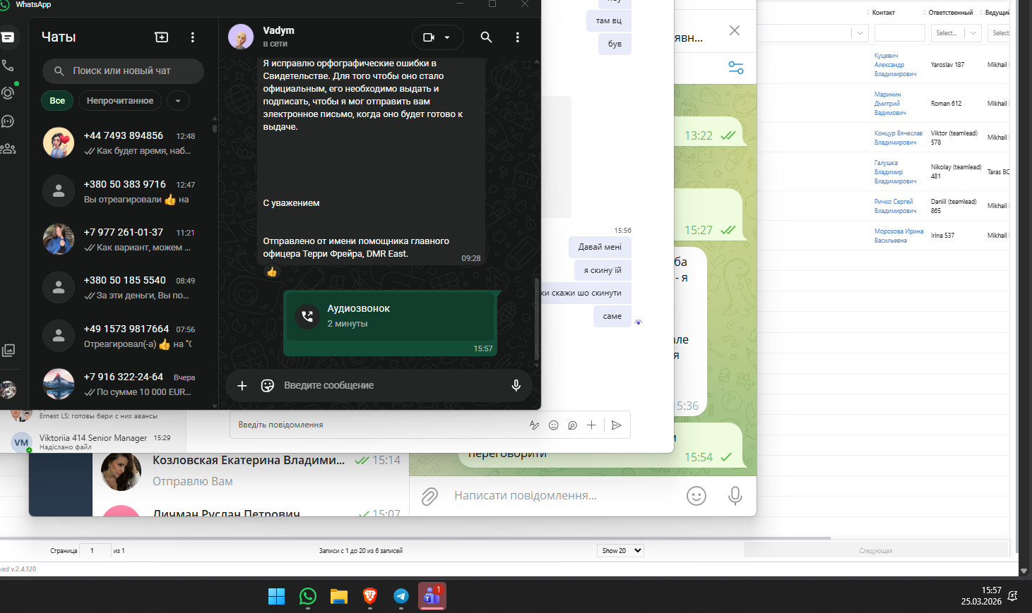Click the Страница page number input
Screen dimensions: 1032x613
pos(95,551)
